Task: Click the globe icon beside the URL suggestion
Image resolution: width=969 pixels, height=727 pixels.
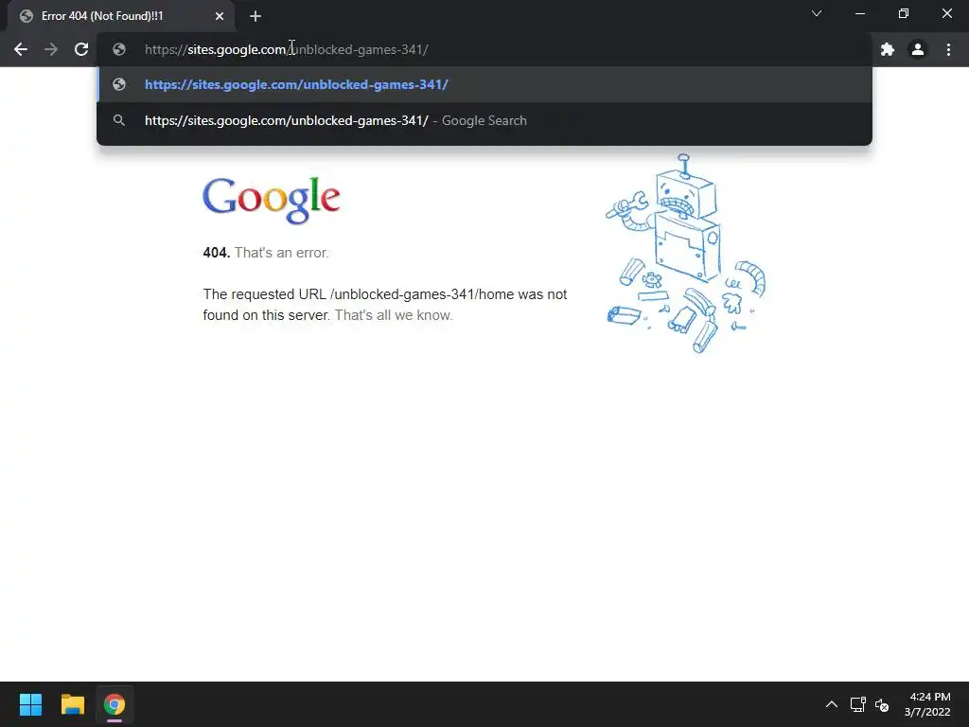Action: [x=119, y=84]
